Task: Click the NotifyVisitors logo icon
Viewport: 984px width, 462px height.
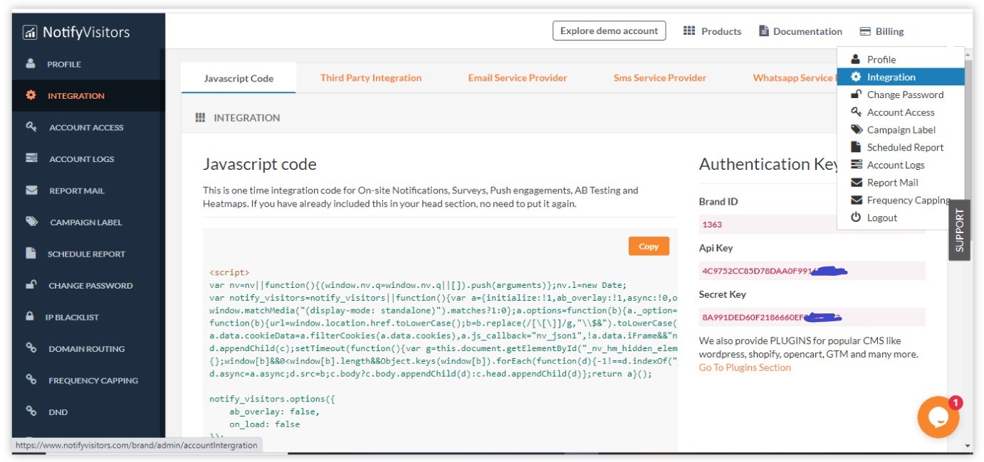Action: (30, 32)
